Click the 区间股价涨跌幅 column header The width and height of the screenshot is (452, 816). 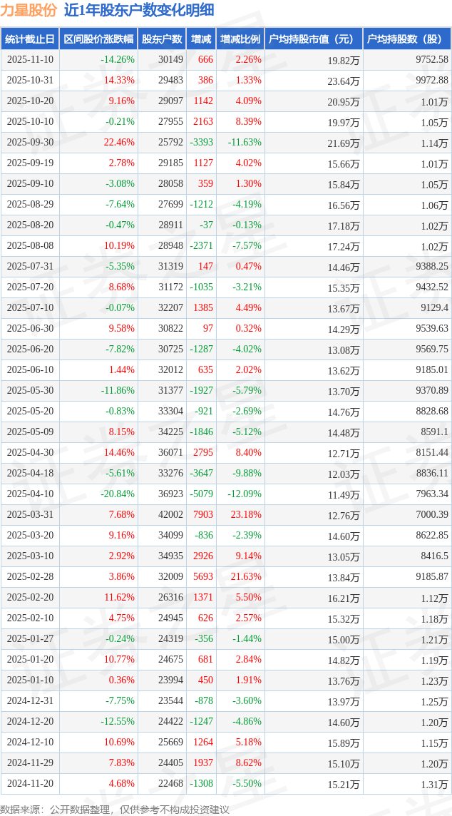[98, 39]
